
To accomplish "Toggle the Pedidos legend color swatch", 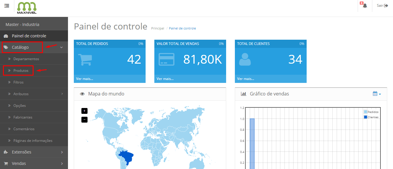I will (x=365, y=112).
